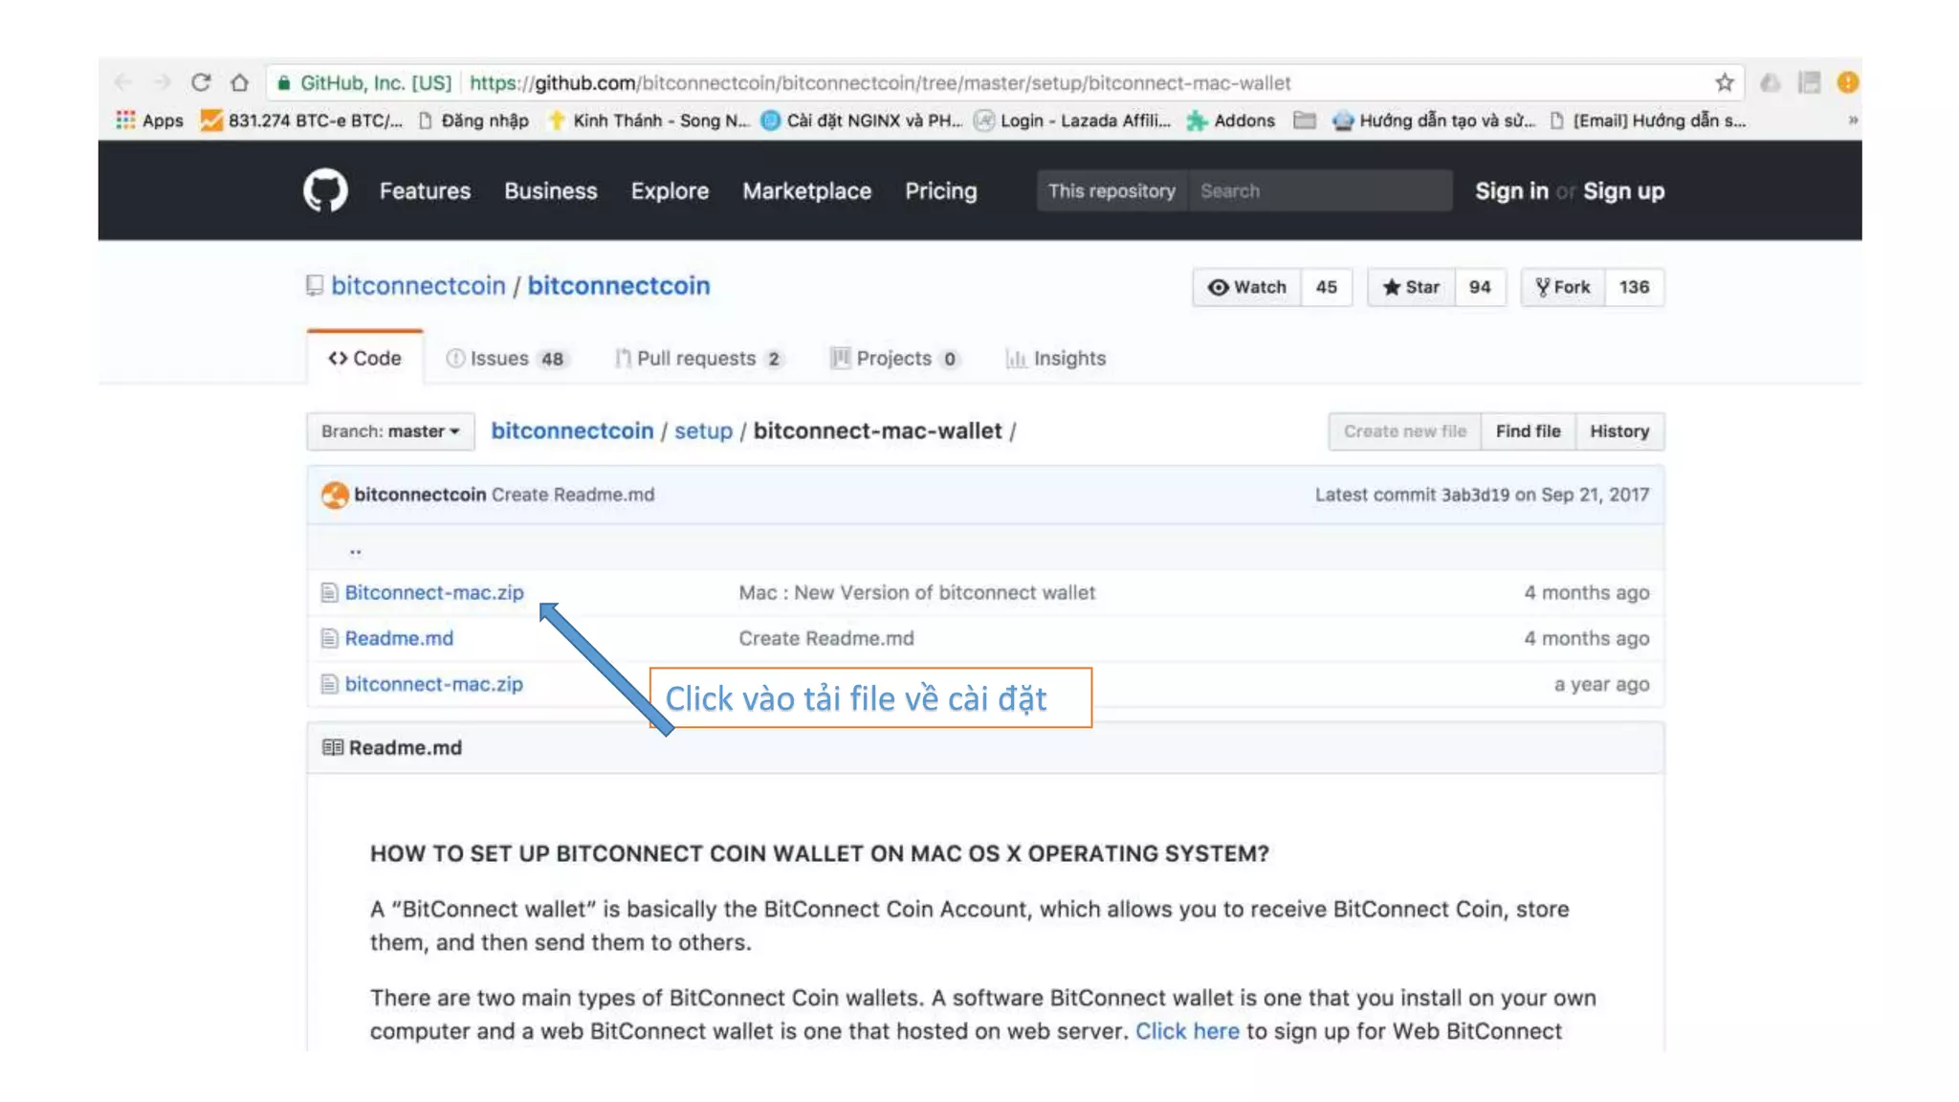Expand hidden bookmarks overflow chevron

(1852, 121)
